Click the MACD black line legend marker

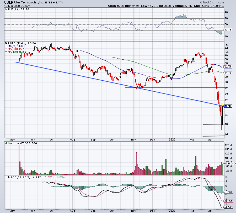click(6, 177)
